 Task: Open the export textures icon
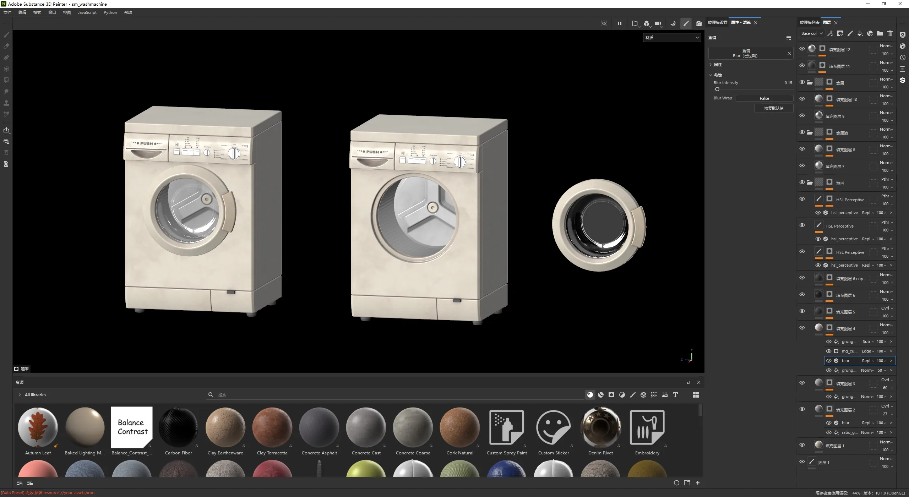tap(6, 130)
